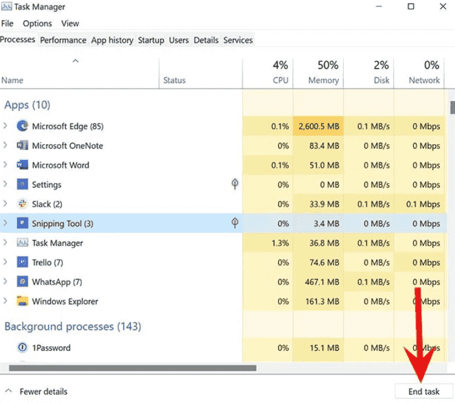The image size is (455, 403).
Task: Expand the Settings process group
Action: click(5, 184)
